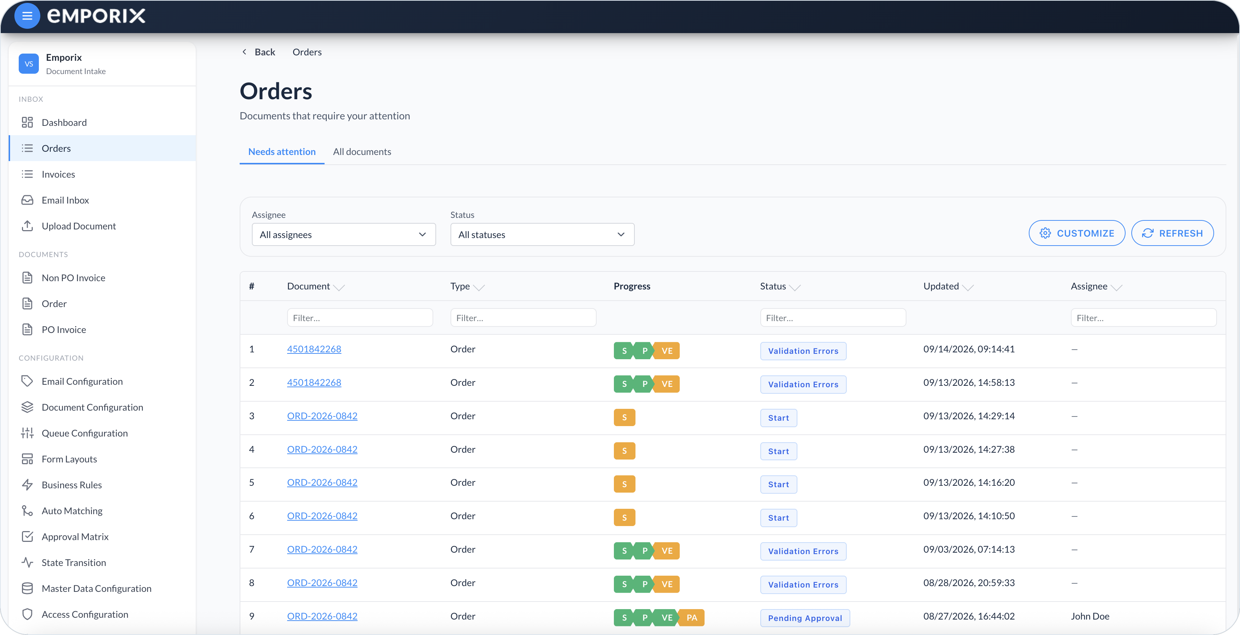Click the Document Configuration layers icon
Screen dimensions: 1240x635
[x=27, y=407]
